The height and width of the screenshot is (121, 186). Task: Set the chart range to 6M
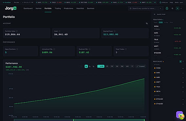coord(127,66)
